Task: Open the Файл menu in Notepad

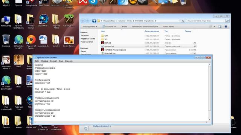Action: pos(37,61)
